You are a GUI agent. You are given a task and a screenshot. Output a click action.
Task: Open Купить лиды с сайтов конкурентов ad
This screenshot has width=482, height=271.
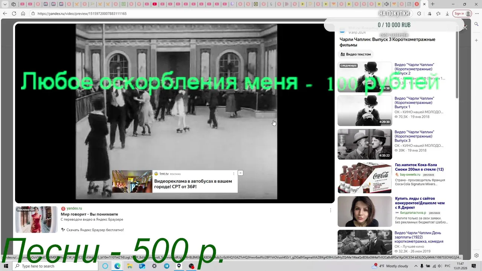coord(419,203)
